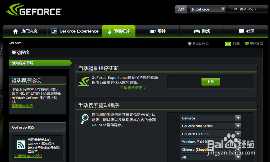Clear the search box with X button
270x162 pixels.
coord(223,9)
